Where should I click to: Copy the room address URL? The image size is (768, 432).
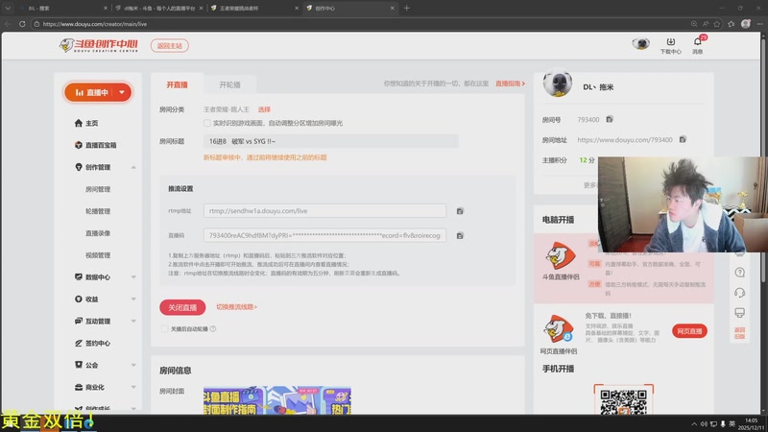click(683, 139)
